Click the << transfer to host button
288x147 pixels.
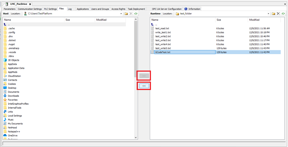click(144, 86)
